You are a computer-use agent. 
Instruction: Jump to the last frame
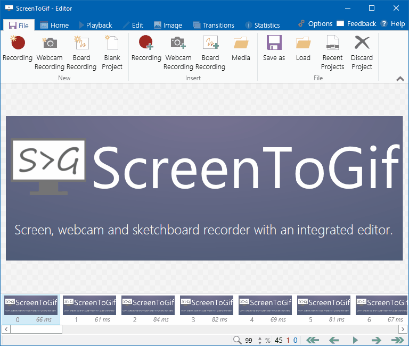398,340
